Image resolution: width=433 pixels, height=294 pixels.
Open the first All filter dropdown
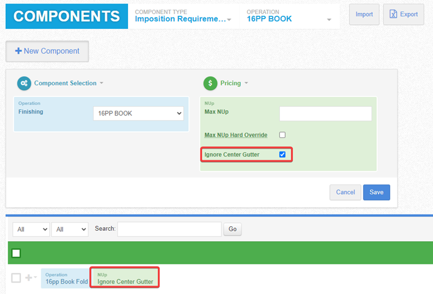click(x=31, y=229)
